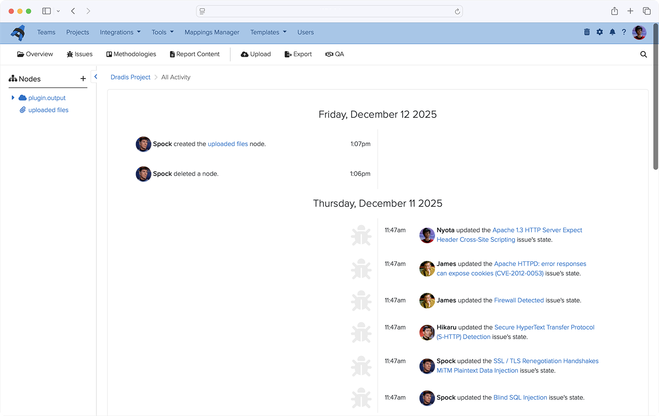Screen dimensions: 659x416
Task: Go back in browser
Action: (73, 11)
